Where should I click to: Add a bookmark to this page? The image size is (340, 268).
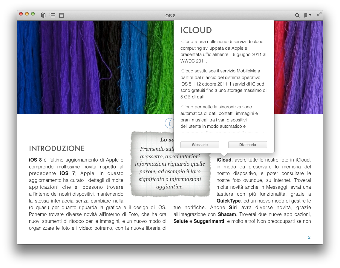[x=306, y=15]
